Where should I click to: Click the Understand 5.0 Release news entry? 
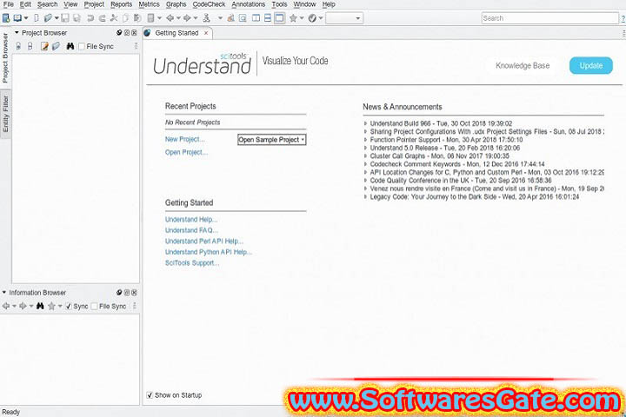pos(445,148)
